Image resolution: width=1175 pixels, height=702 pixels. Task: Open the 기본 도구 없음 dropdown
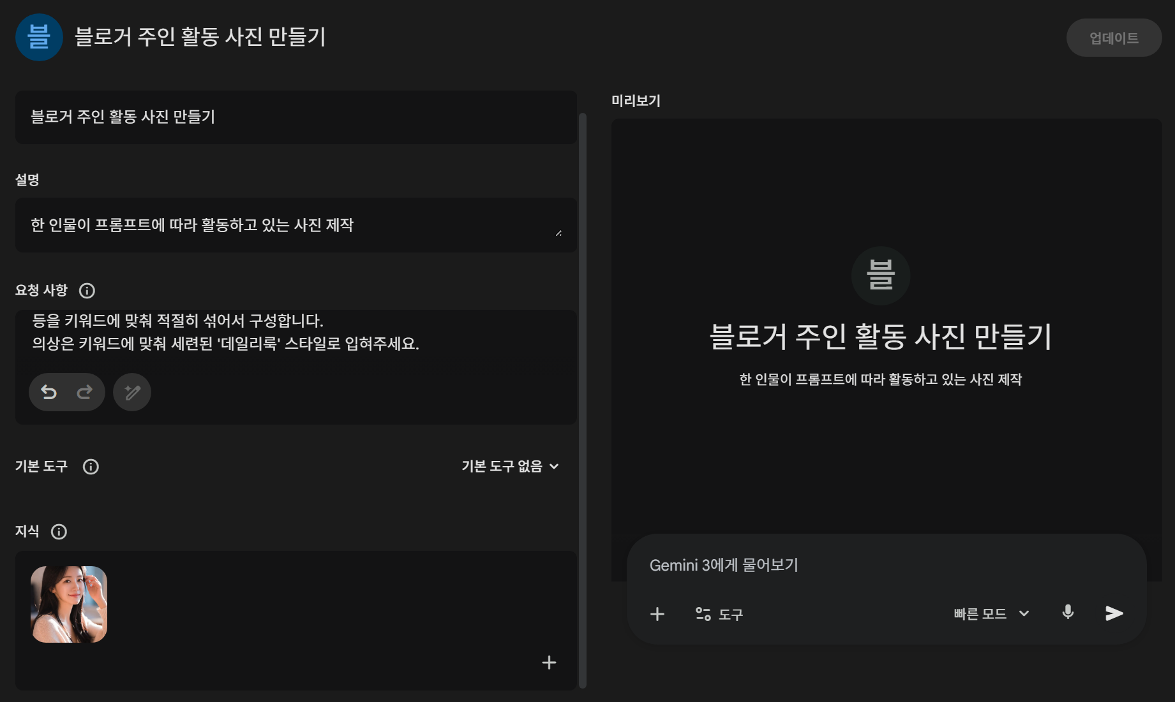pyautogui.click(x=510, y=466)
